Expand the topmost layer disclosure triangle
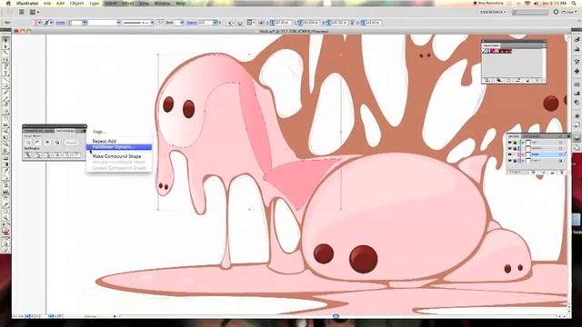 [x=523, y=143]
